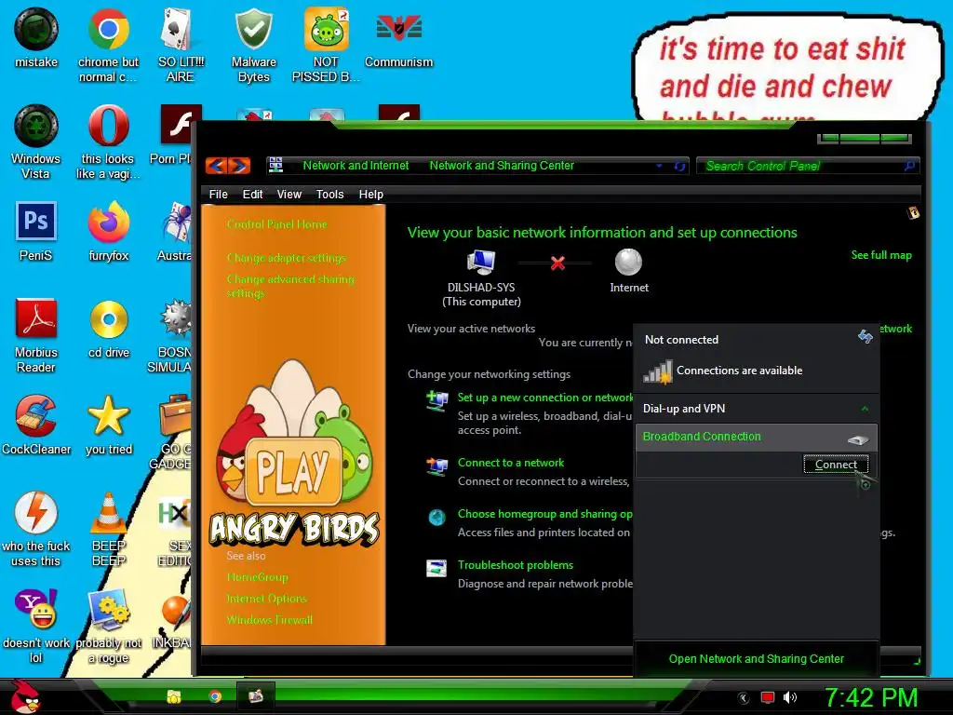Viewport: 953px width, 715px height.
Task: Open the address bar history dropdown
Action: [x=659, y=166]
